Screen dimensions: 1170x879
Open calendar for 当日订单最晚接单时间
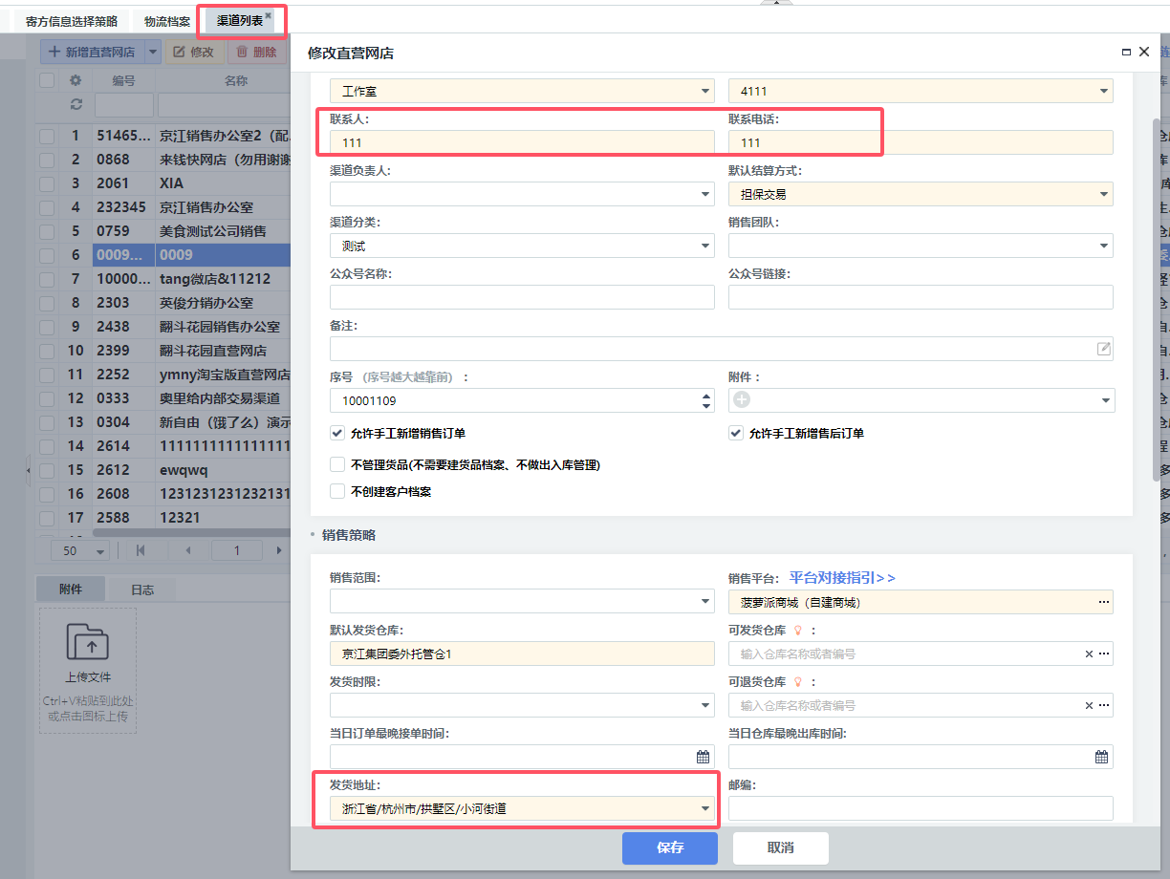[703, 757]
